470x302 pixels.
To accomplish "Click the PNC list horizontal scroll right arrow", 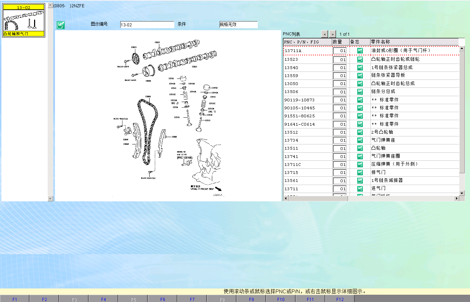I will click(x=457, y=198).
